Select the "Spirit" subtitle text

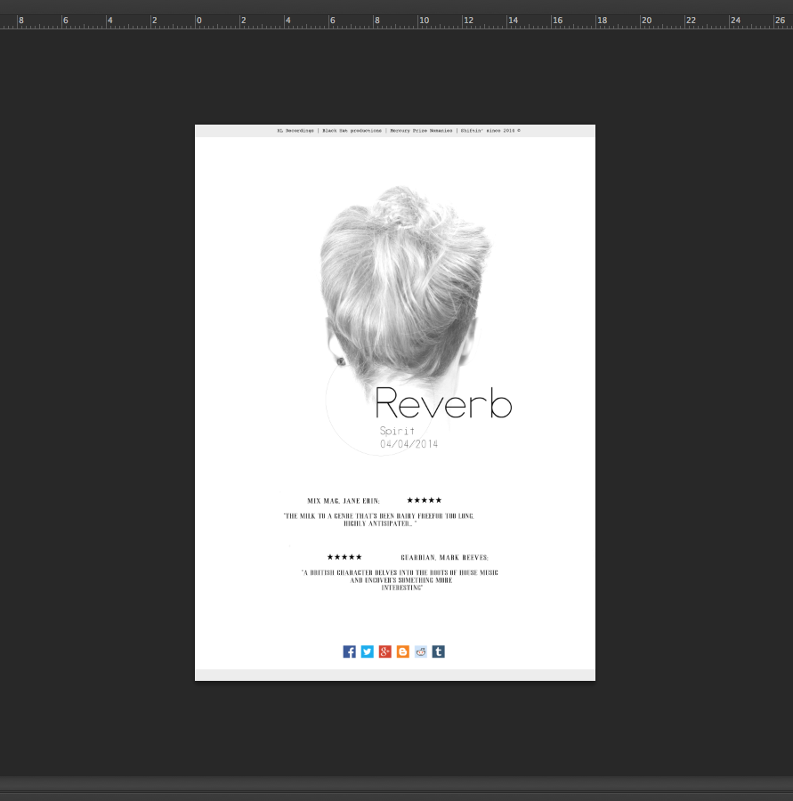pos(397,431)
